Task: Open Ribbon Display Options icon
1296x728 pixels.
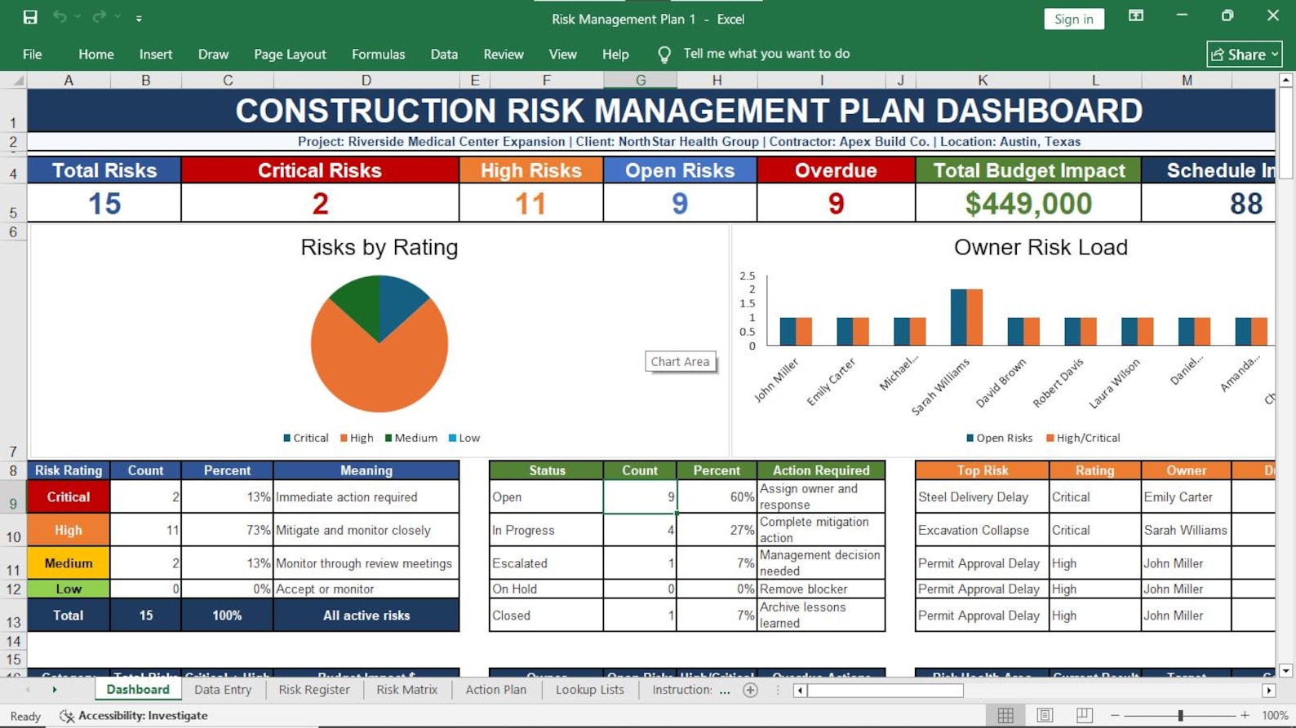Action: 1136,16
